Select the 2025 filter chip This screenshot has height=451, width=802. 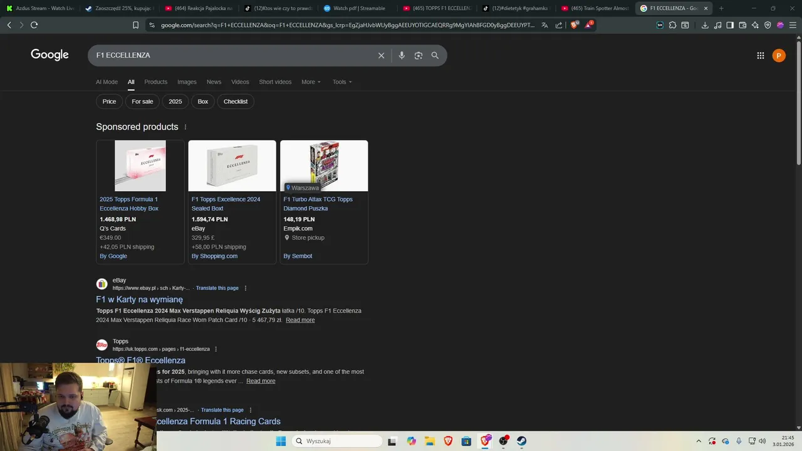tap(175, 101)
